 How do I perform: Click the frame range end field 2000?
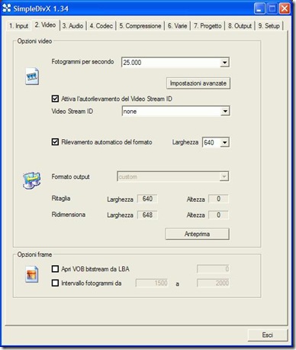[213, 283]
